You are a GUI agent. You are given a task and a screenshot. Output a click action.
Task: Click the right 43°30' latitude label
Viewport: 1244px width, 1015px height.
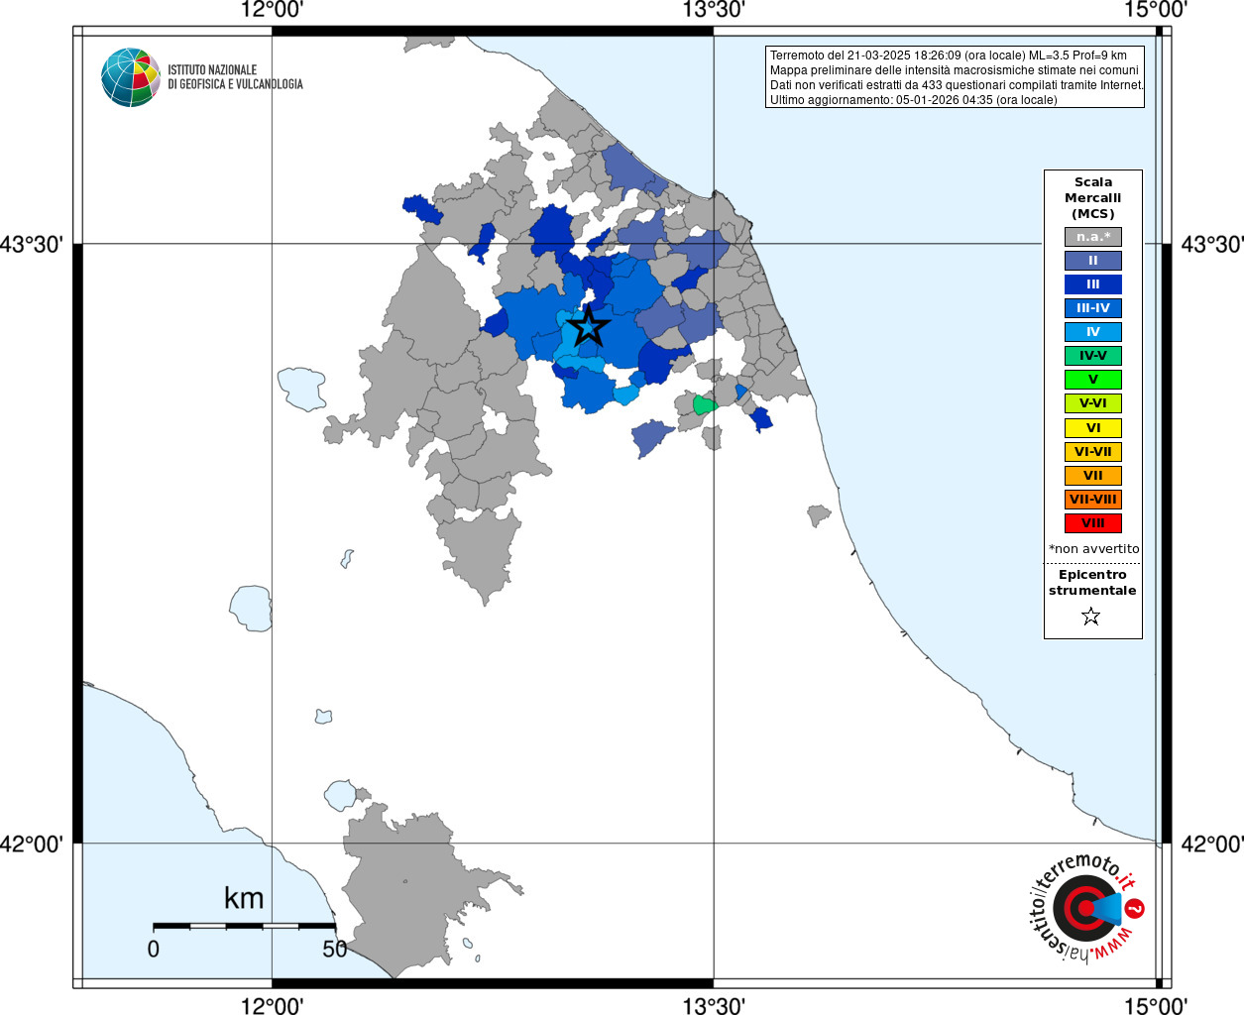pos(1211,244)
